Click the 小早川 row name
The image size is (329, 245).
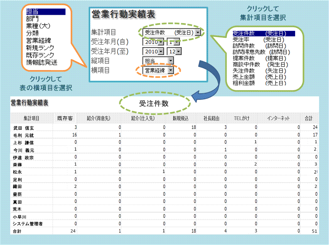coord(19,217)
